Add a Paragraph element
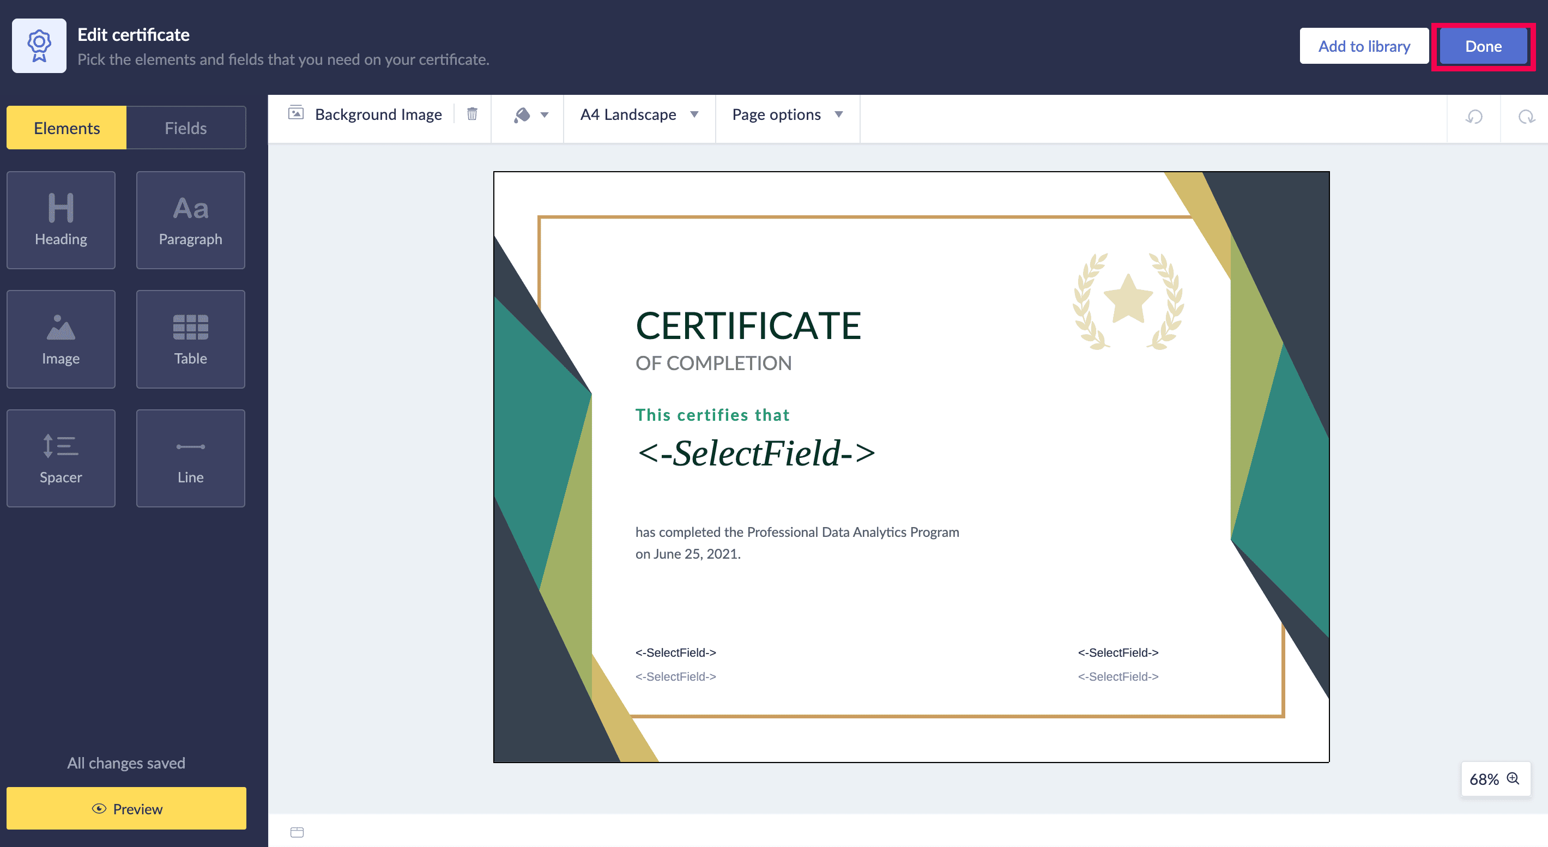This screenshot has height=847, width=1548. point(190,220)
